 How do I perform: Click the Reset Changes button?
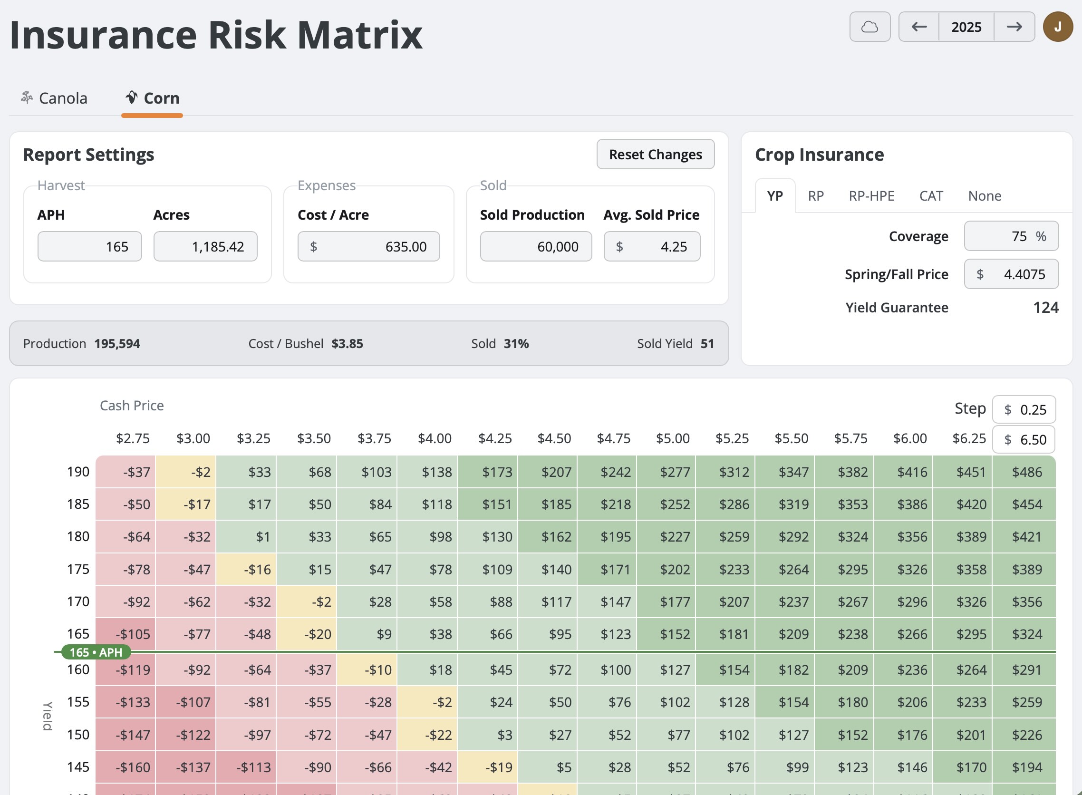(x=655, y=155)
